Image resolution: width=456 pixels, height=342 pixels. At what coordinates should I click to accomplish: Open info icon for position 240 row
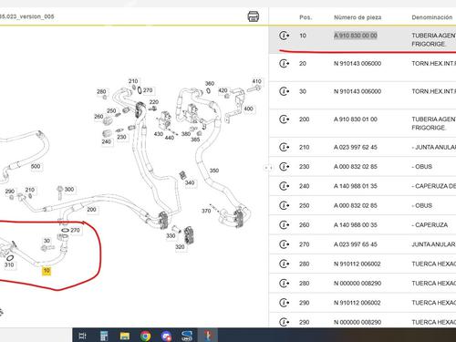284,186
